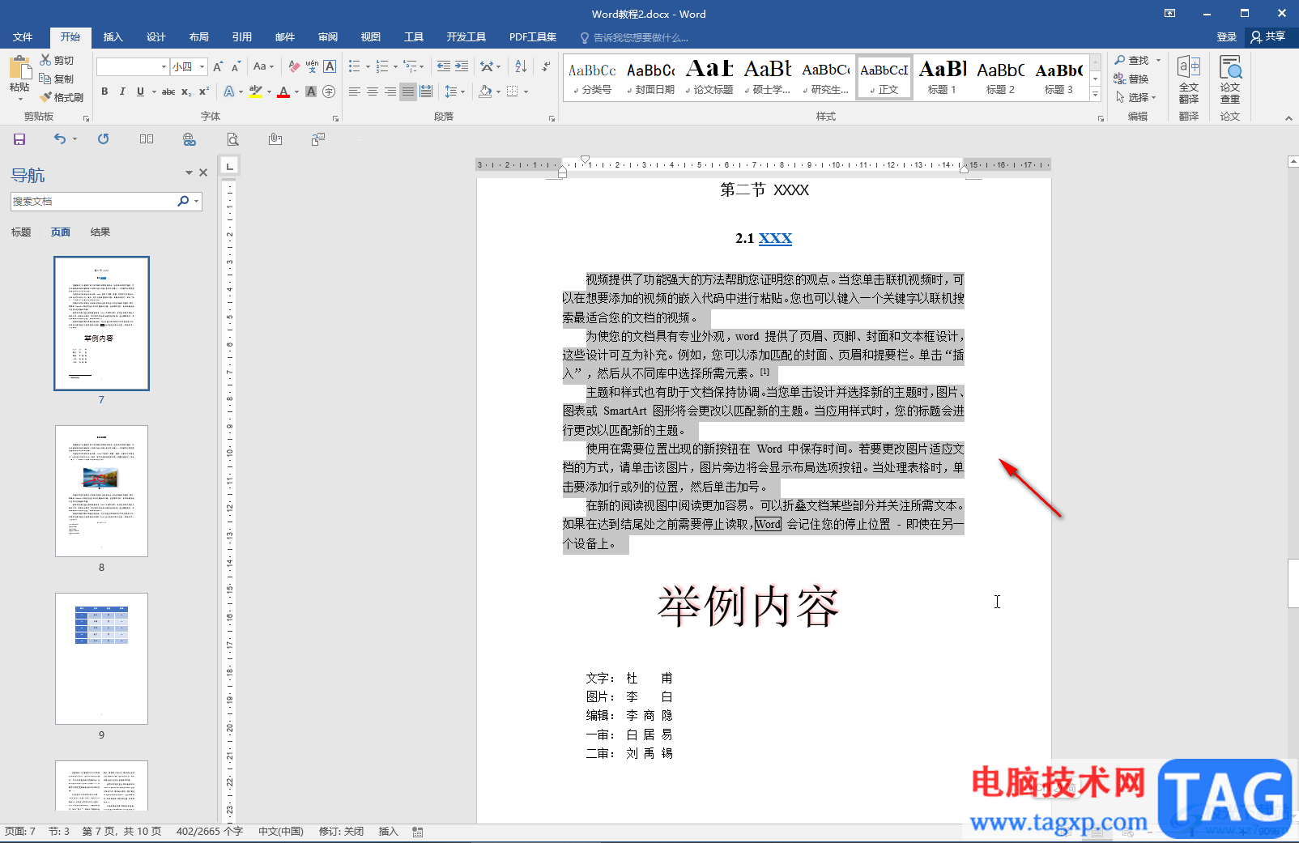Clear all formatting with the eraser icon
The height and width of the screenshot is (843, 1299).
294,66
